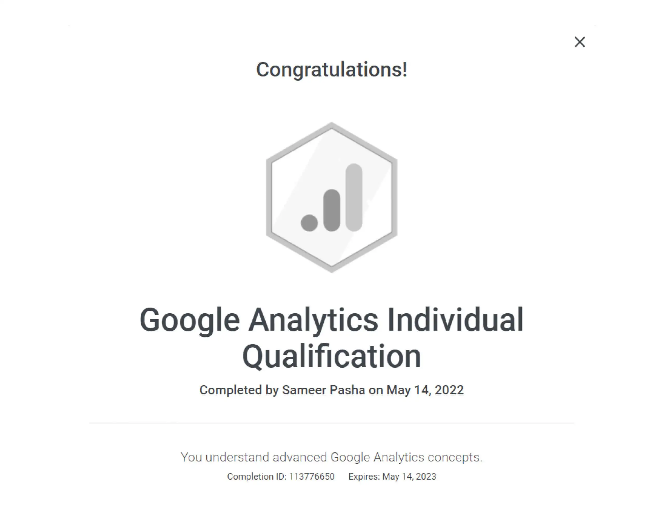Screen dimensions: 664x512
Task: Click the "Congratulations!" heading
Action: [331, 69]
